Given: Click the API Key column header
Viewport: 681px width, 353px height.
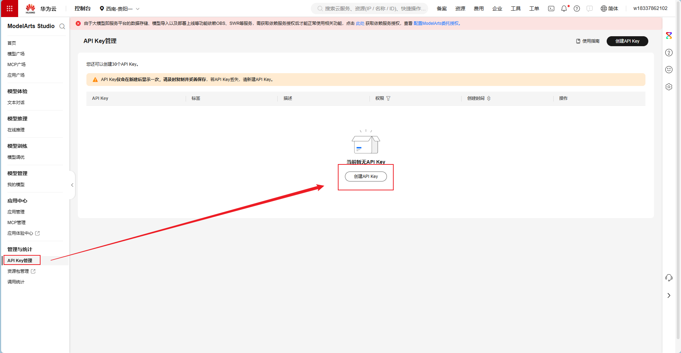Looking at the screenshot, I should click(100, 98).
